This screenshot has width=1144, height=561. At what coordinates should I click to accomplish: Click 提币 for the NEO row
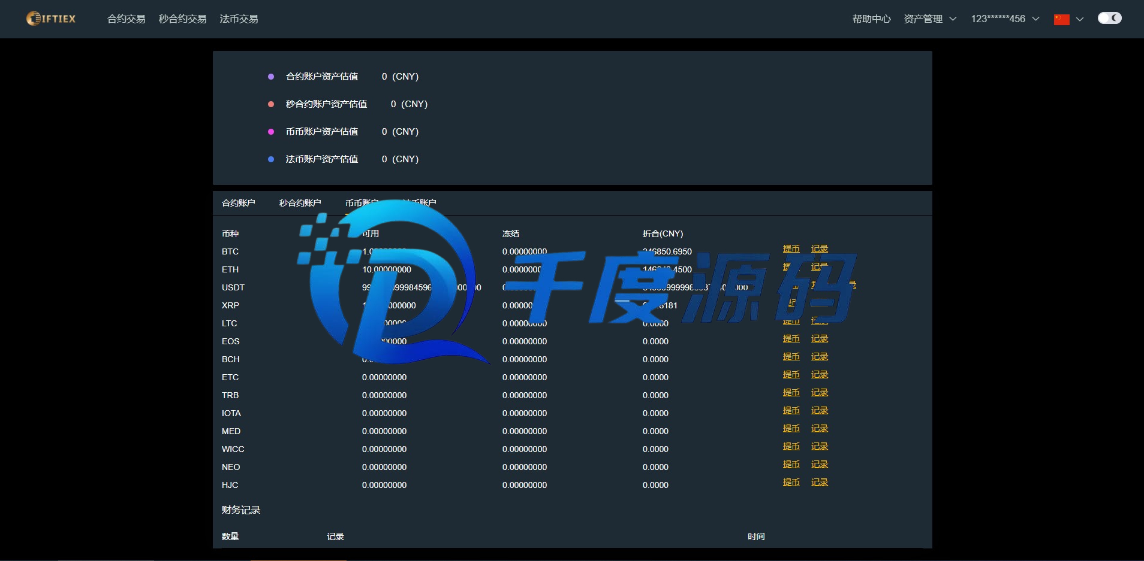pos(791,464)
